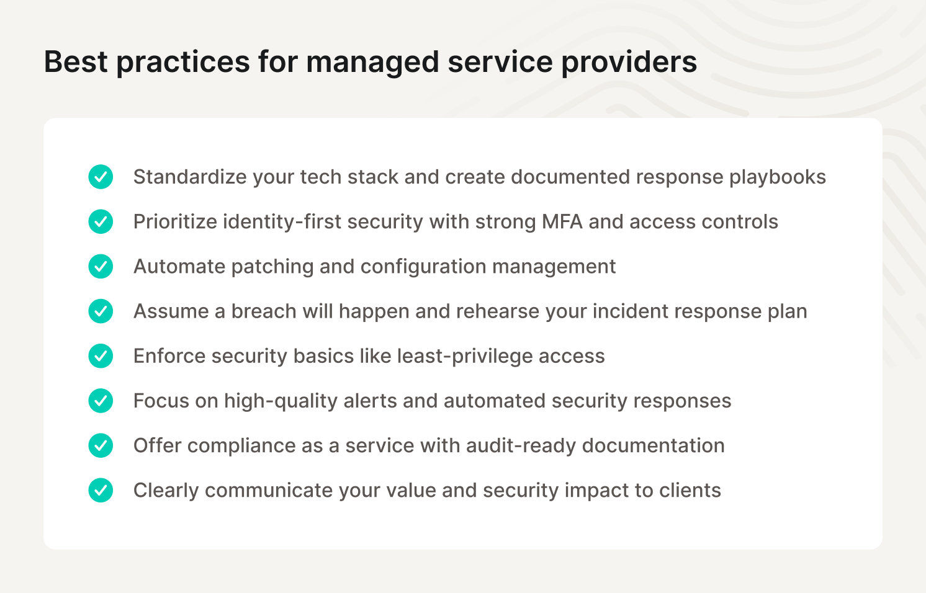Select the 'Standardize your tech stack' line of text

point(479,177)
